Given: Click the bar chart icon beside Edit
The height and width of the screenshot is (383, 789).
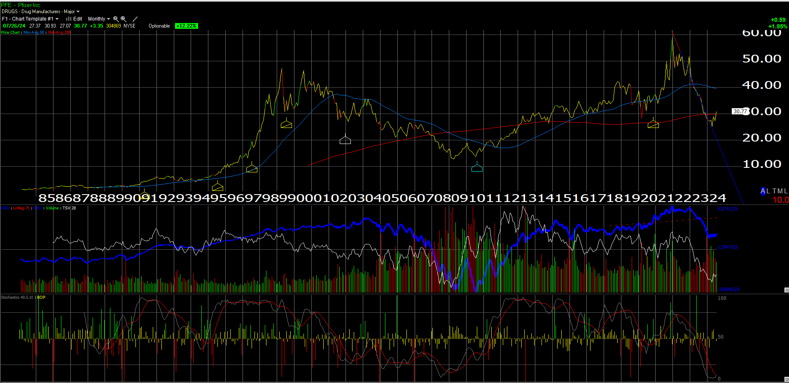Looking at the screenshot, I should coord(68,19).
